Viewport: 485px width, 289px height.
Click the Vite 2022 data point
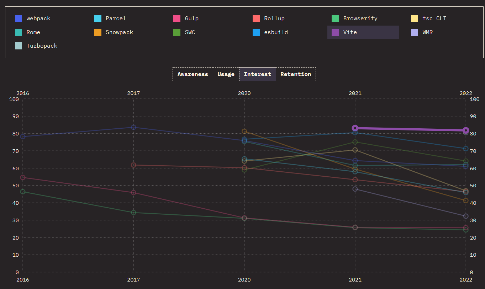tap(466, 130)
